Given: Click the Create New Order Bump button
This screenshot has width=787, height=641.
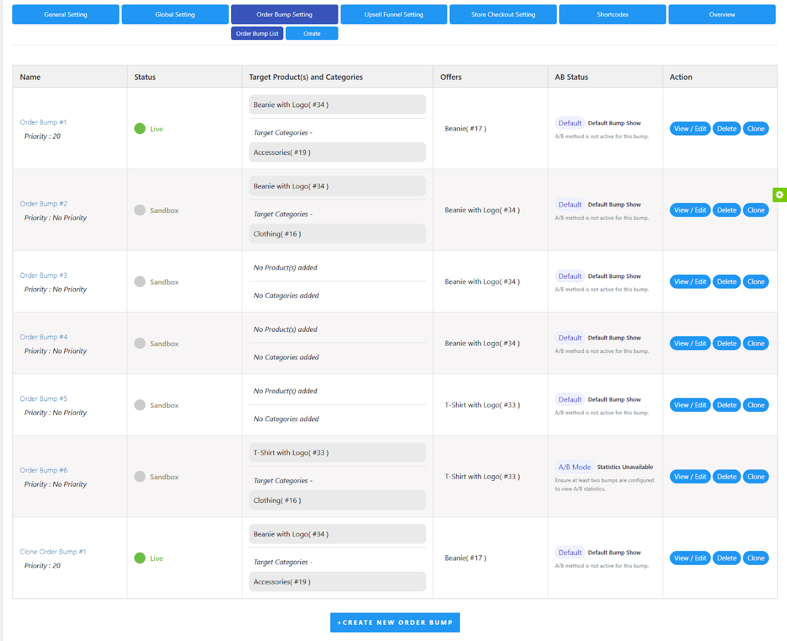Looking at the screenshot, I should point(394,622).
